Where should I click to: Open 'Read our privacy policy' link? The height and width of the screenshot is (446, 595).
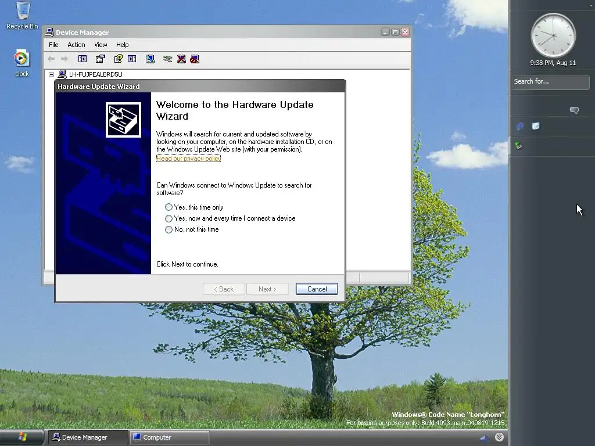click(x=189, y=159)
